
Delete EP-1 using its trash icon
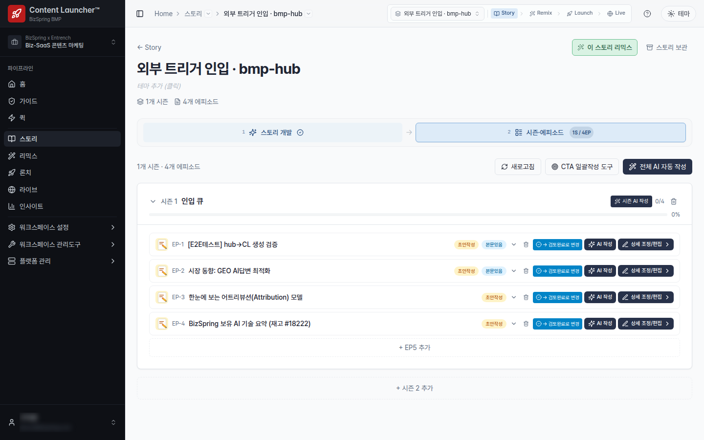pos(526,244)
